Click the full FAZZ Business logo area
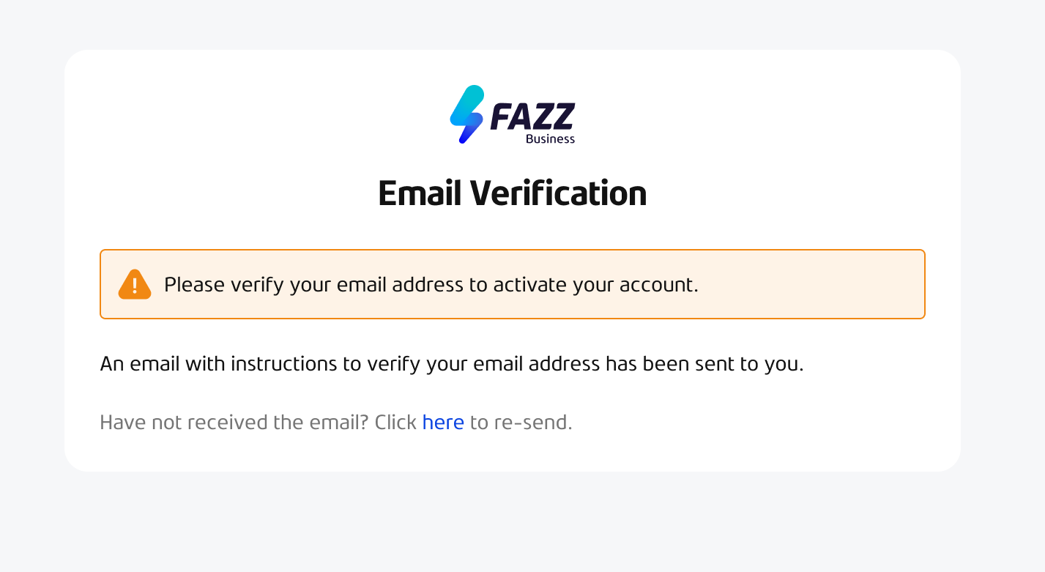Screen dimensions: 1045x572 513,114
